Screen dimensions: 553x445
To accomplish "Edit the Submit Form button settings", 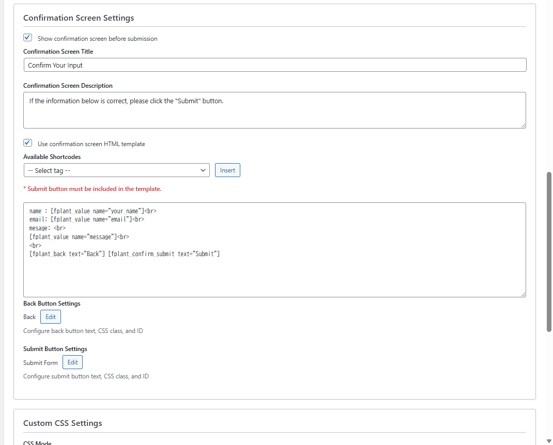I will [x=72, y=362].
